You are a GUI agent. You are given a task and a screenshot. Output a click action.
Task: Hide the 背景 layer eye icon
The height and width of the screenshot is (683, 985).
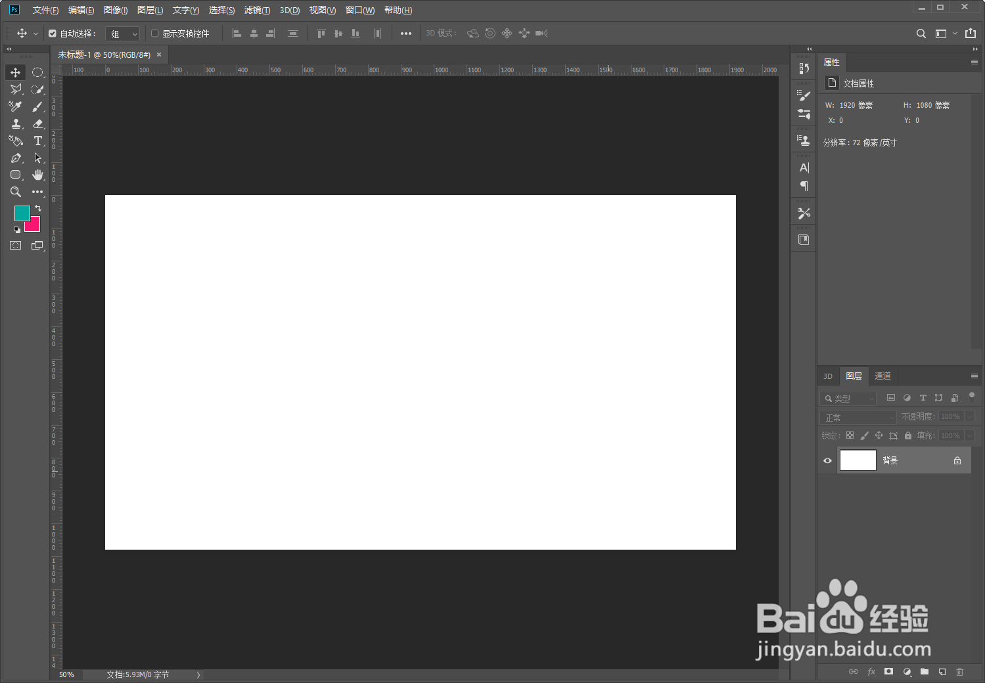[827, 460]
